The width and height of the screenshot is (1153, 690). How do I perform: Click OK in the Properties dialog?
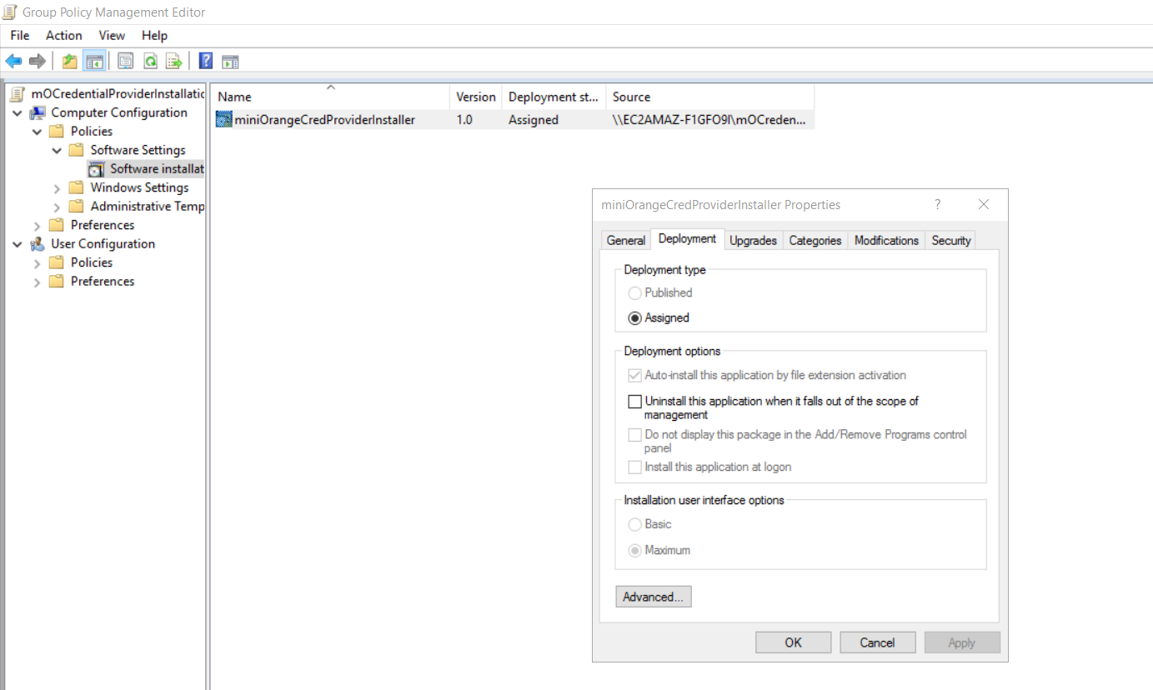793,642
